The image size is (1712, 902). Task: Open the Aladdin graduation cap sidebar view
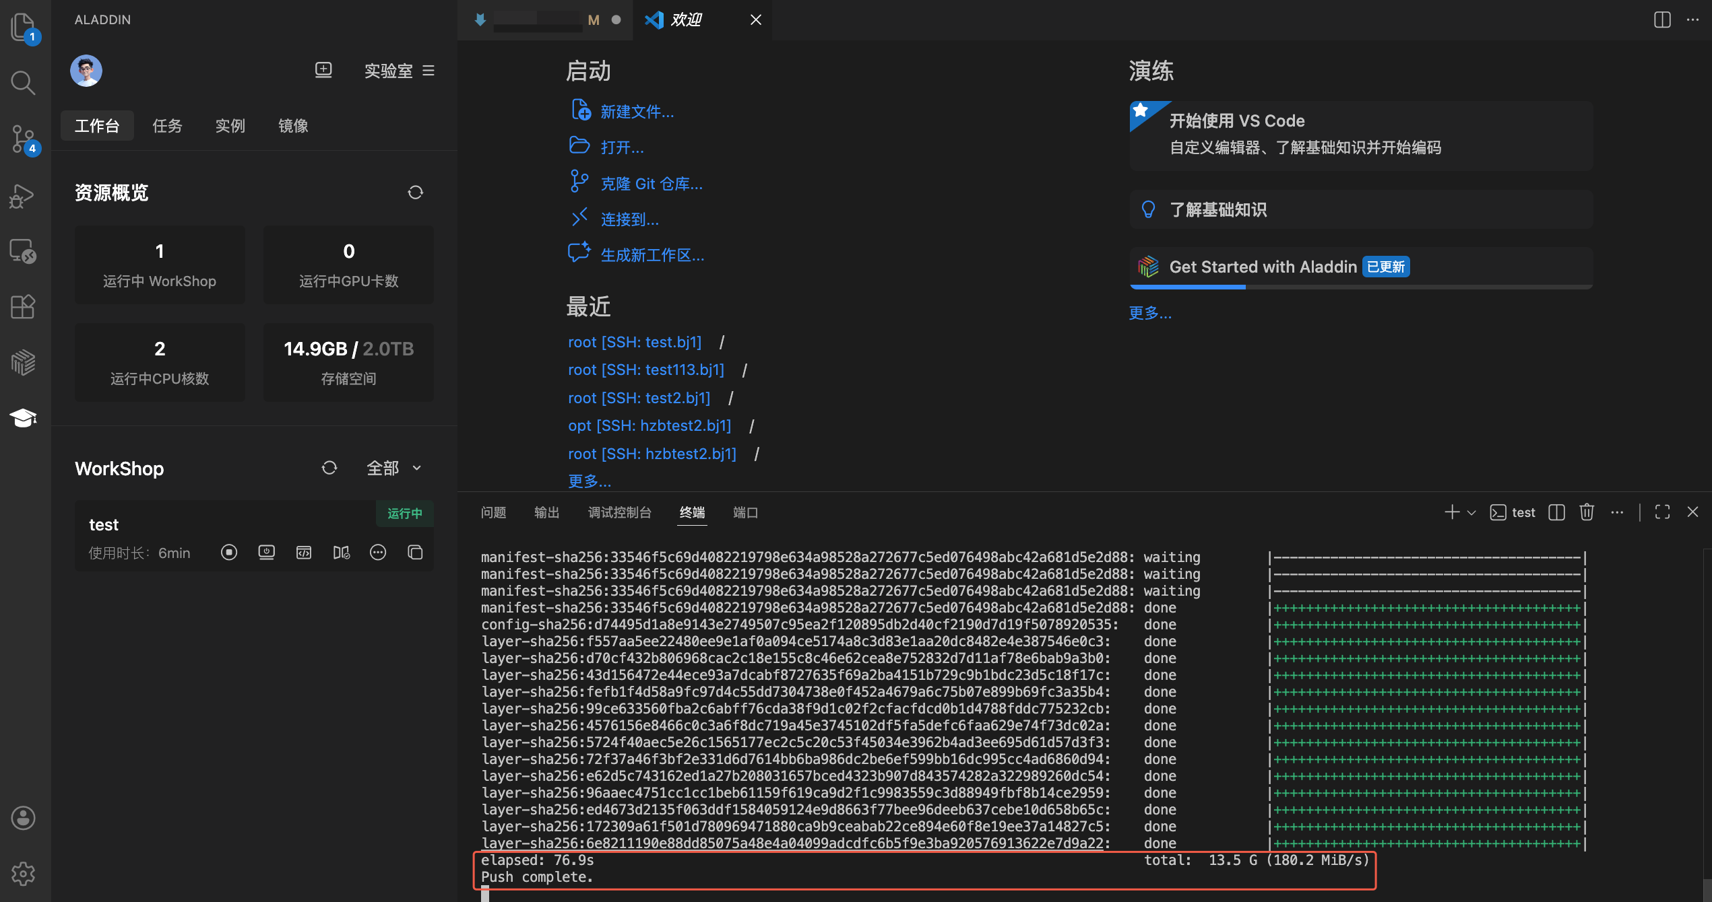pyautogui.click(x=23, y=418)
